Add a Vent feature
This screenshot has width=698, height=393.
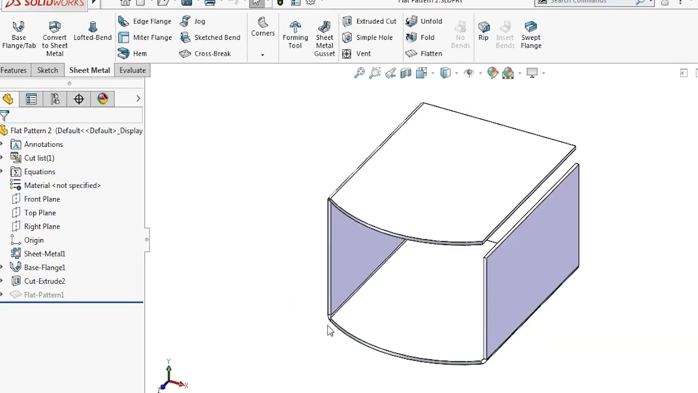[356, 53]
